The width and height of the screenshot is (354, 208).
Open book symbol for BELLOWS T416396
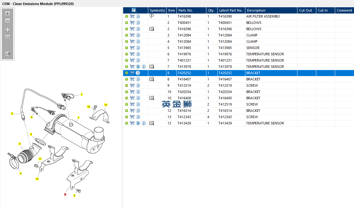click(x=152, y=29)
